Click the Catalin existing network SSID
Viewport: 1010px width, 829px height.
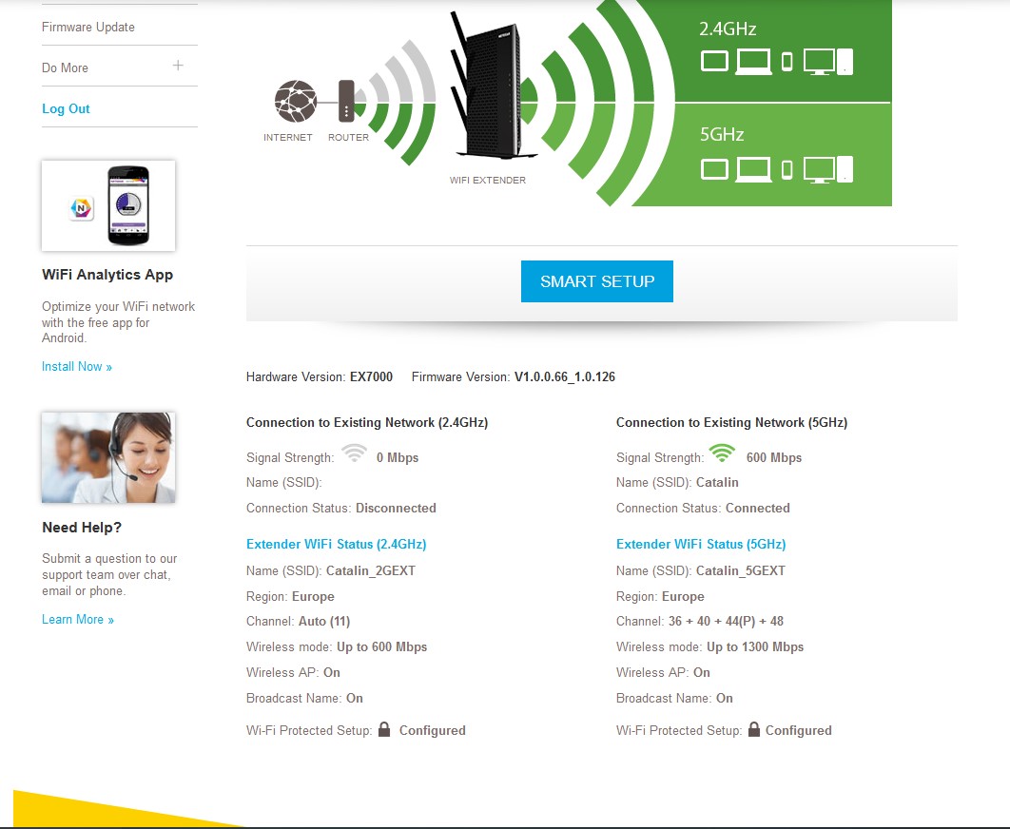coord(718,482)
